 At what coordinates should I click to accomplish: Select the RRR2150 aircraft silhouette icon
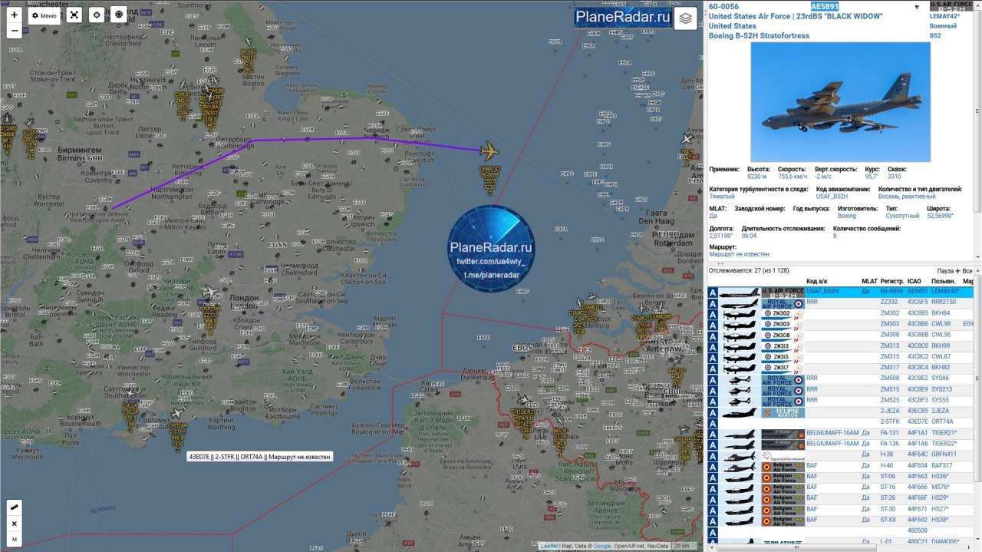coord(740,302)
